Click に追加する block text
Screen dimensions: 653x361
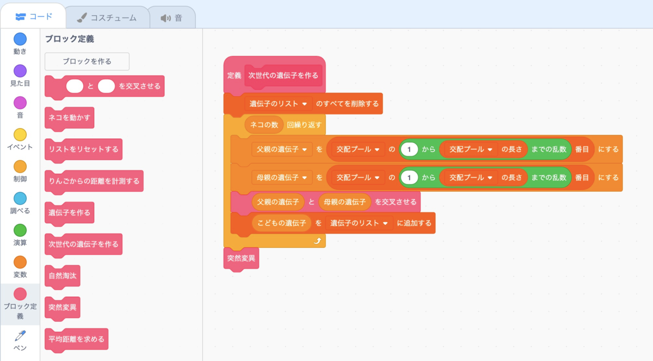pyautogui.click(x=414, y=223)
